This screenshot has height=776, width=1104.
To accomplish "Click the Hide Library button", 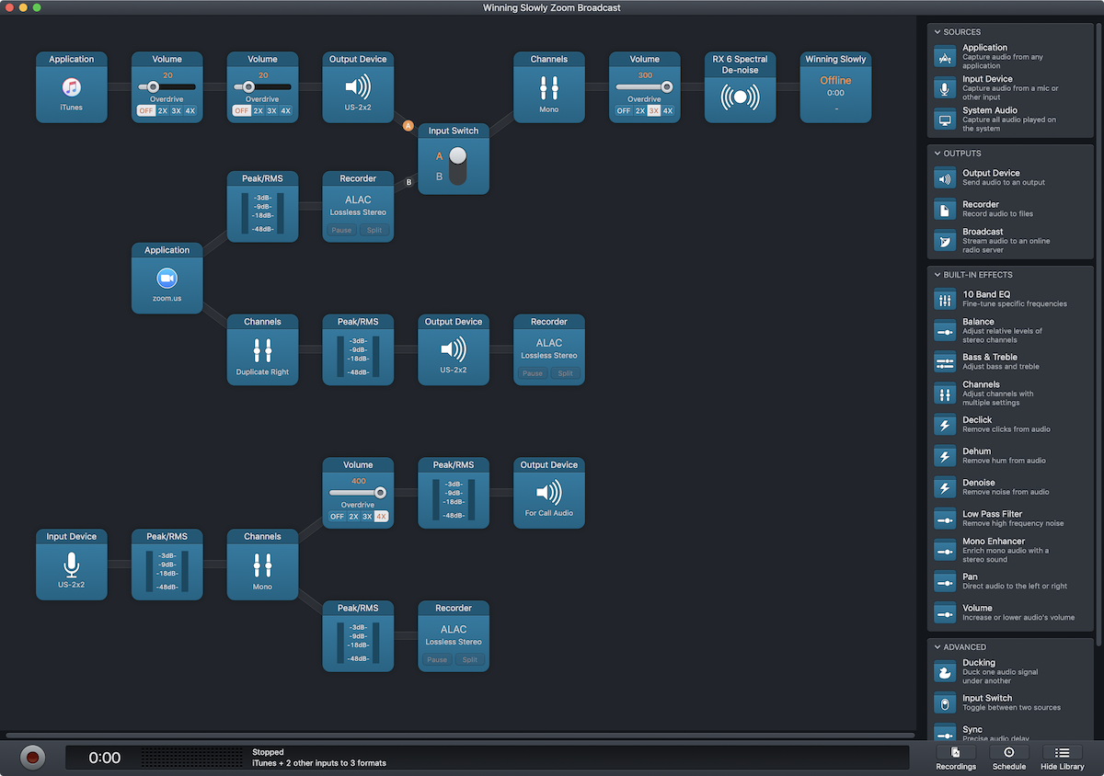I will 1062,758.
